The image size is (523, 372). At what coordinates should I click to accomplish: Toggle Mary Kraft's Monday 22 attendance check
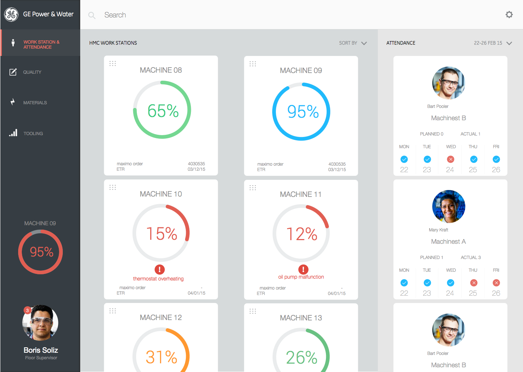(404, 283)
